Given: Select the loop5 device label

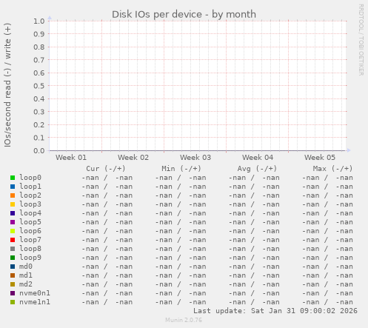Looking at the screenshot, I should click(x=30, y=222).
